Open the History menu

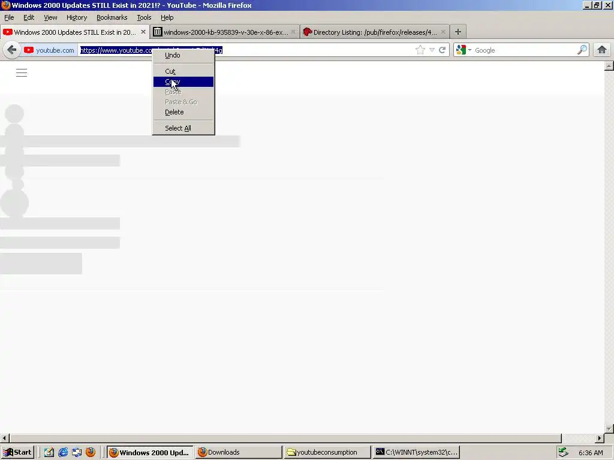pyautogui.click(x=77, y=17)
